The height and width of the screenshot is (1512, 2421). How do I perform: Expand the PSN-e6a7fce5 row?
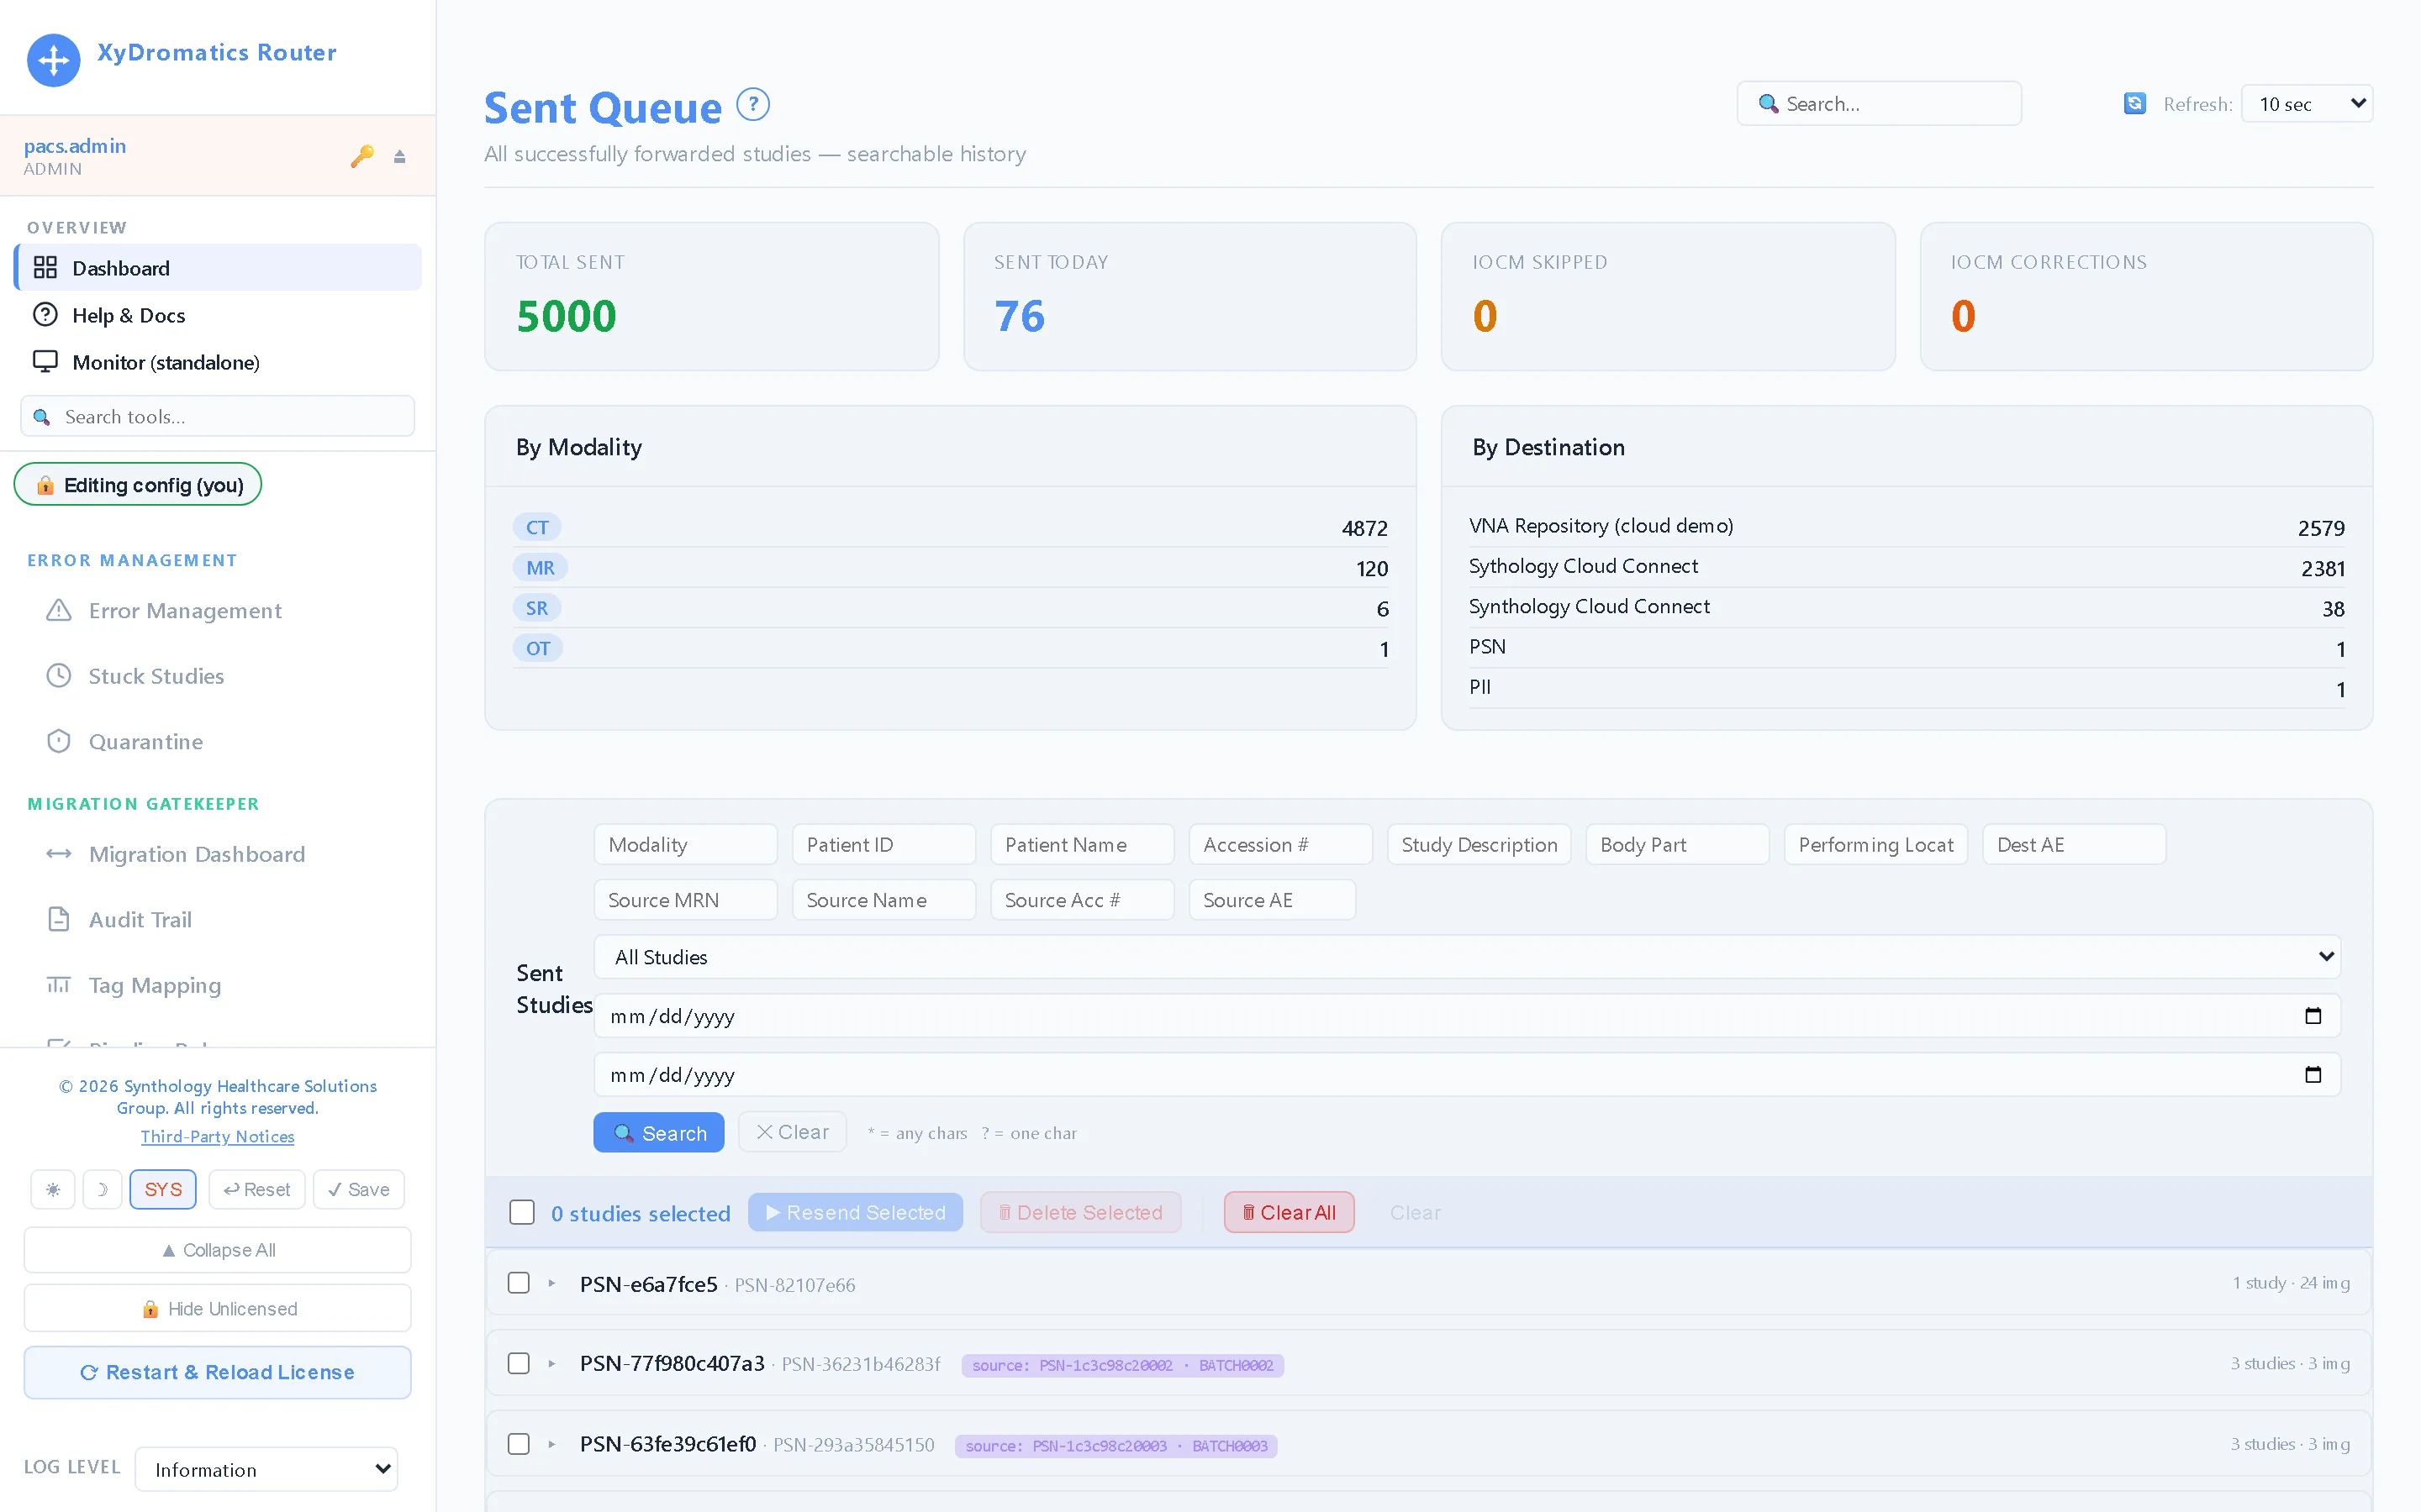(551, 1283)
